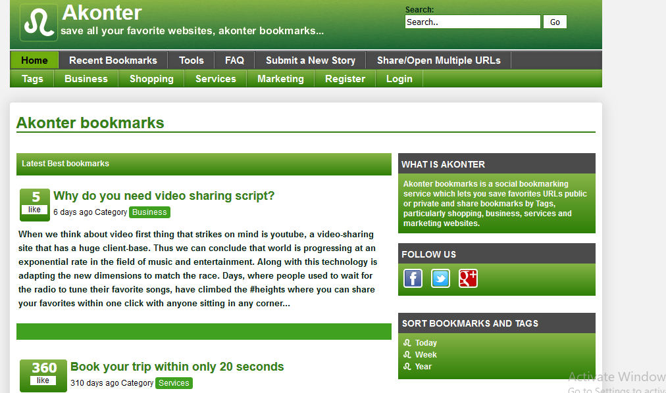Viewport: 666px width, 393px height.
Task: Click the Google+ social icon
Action: point(468,278)
